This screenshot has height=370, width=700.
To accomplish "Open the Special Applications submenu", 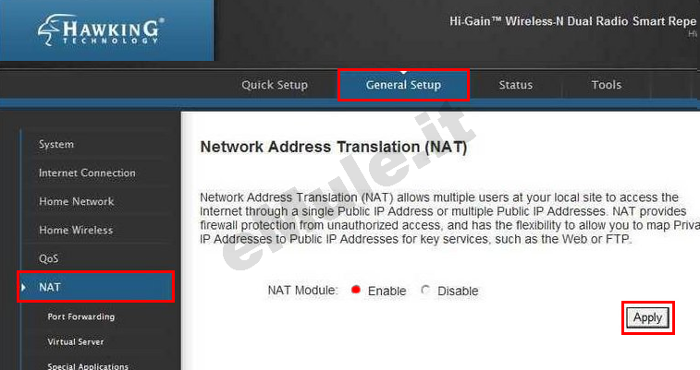I will (x=88, y=366).
